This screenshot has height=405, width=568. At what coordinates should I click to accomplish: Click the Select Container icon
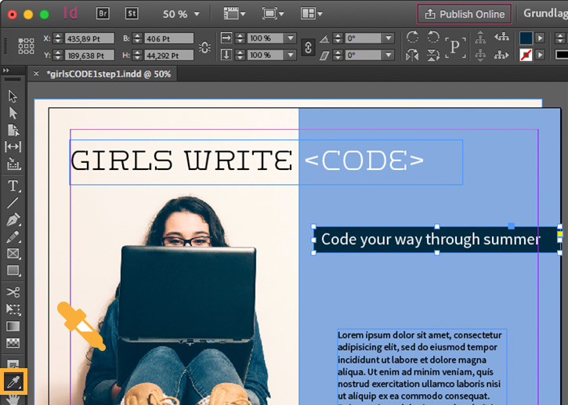pos(480,38)
